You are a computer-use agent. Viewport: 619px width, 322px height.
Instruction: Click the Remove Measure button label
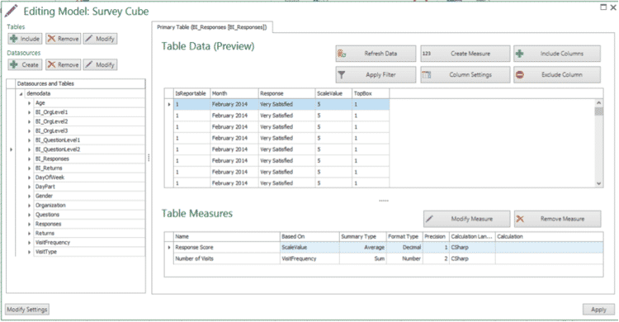click(562, 219)
